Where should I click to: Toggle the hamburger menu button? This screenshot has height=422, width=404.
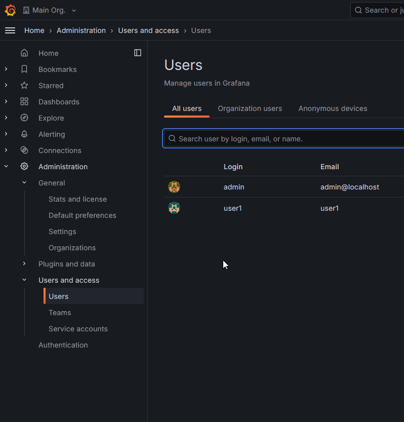click(x=10, y=30)
